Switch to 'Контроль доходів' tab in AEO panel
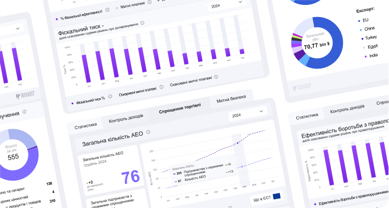Viewport: 389px width, 208px height. 126,119
